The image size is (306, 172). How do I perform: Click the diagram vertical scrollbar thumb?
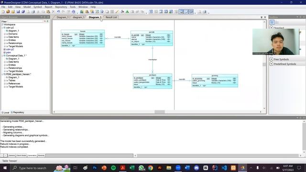pos(264,64)
